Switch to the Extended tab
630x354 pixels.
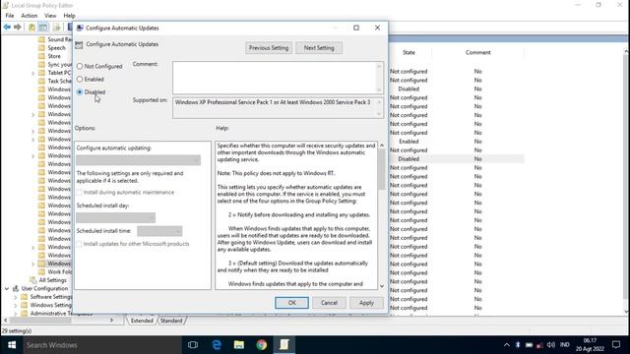tap(142, 321)
